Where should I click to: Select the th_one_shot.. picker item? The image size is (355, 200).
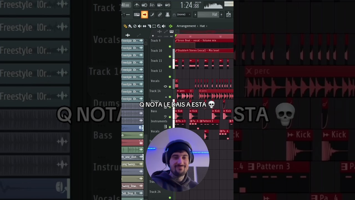(x=132, y=157)
